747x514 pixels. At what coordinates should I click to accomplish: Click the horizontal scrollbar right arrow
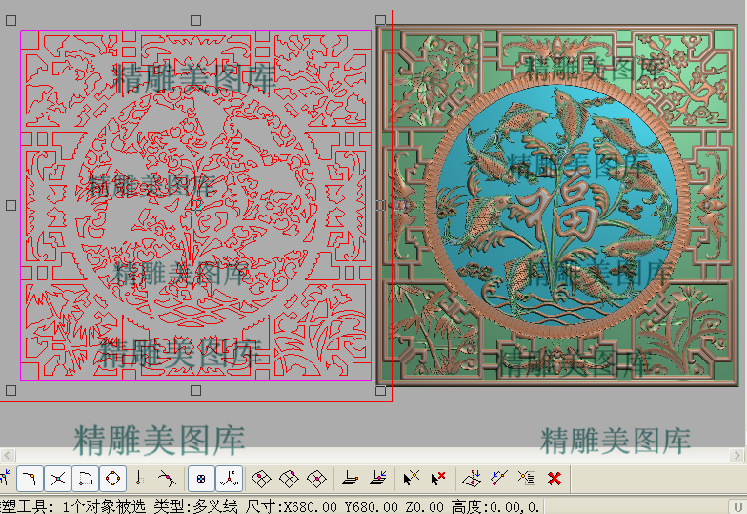(x=737, y=456)
